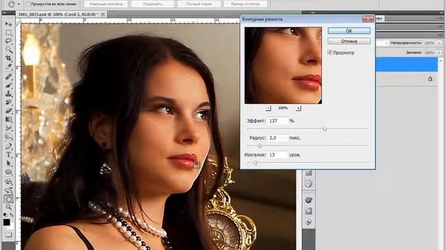The height and width of the screenshot is (250, 446).
Task: Click the Изогелия threshold slider handle
Action: point(255,163)
